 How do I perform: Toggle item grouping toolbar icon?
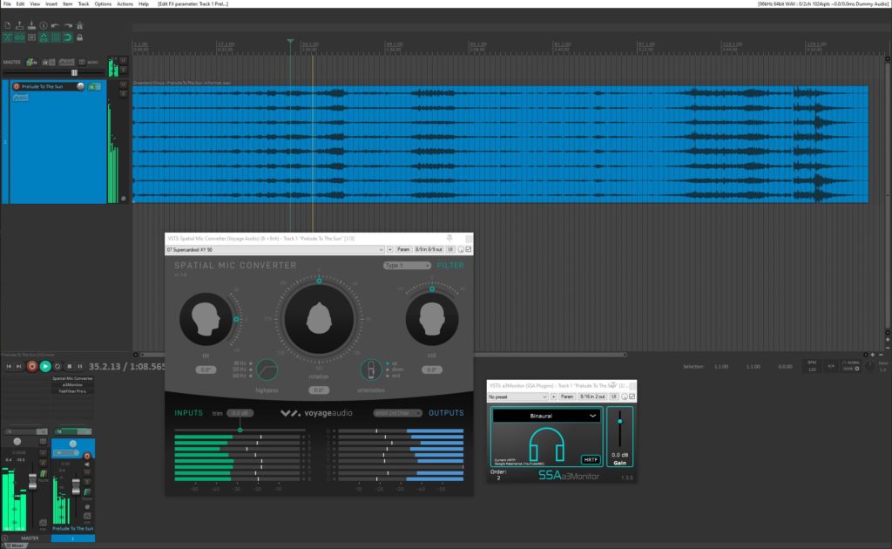[x=19, y=37]
